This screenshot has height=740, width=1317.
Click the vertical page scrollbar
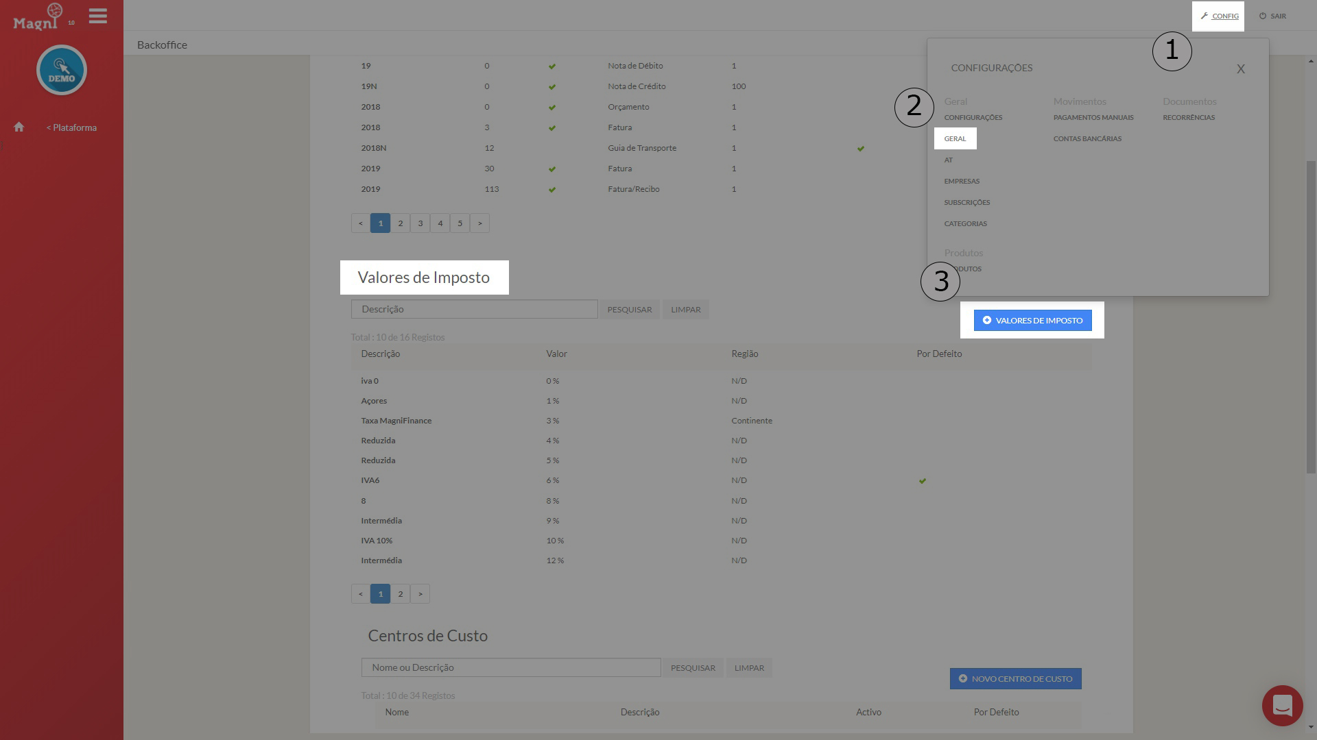click(1311, 315)
